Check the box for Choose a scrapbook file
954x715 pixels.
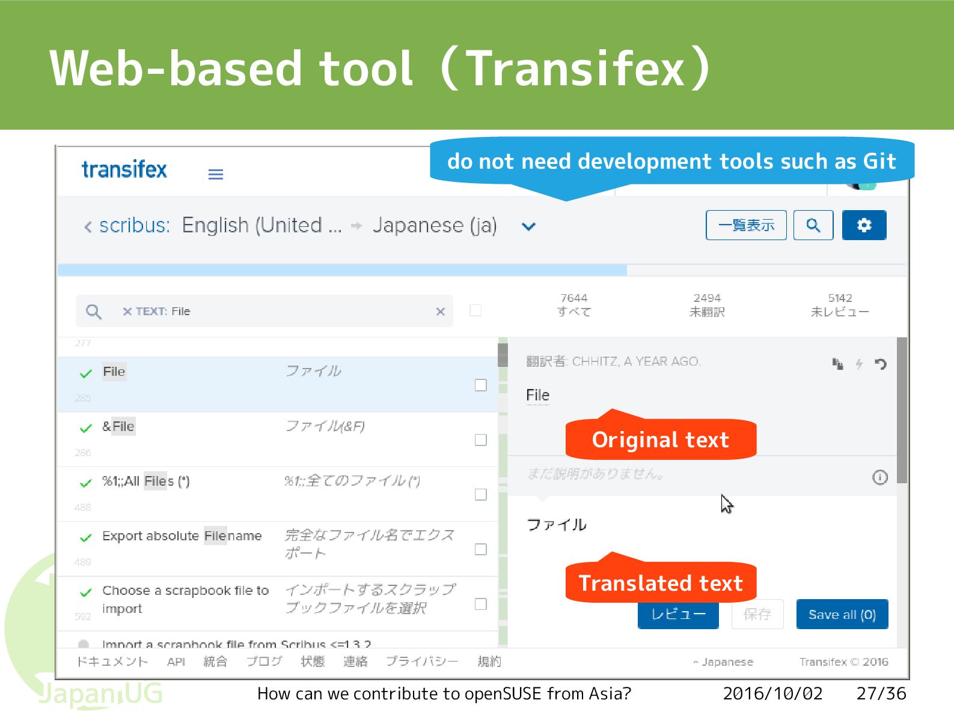pyautogui.click(x=480, y=604)
